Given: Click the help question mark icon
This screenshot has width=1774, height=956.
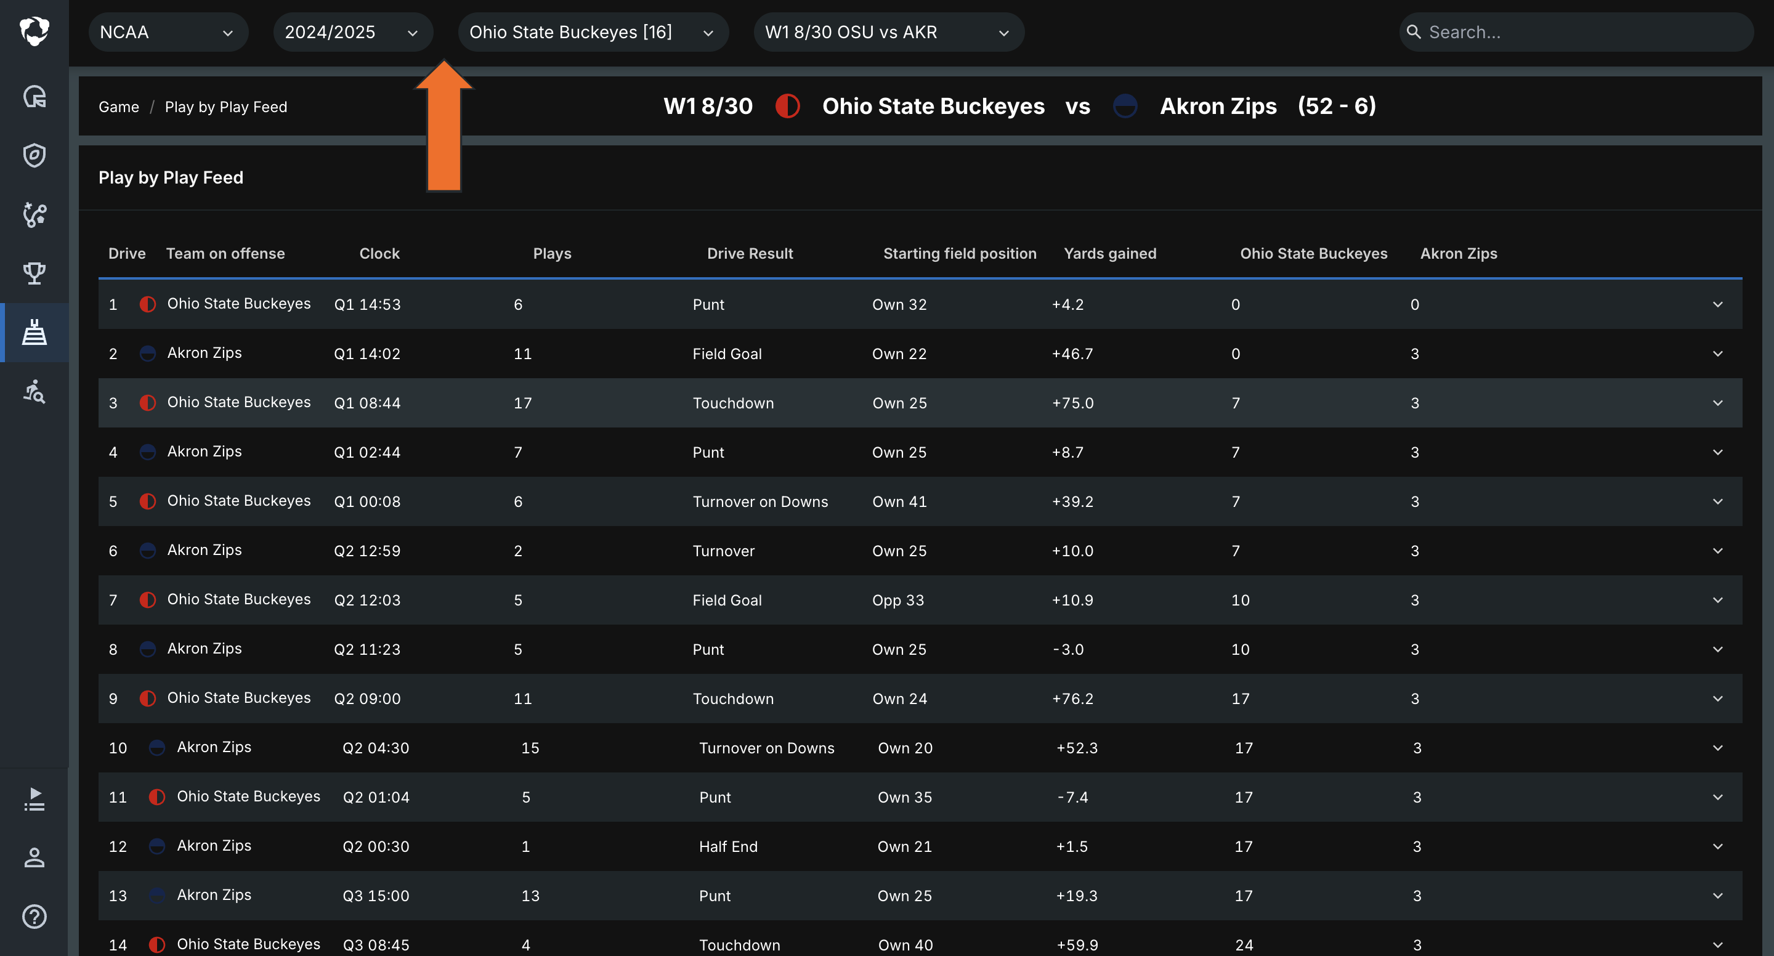Looking at the screenshot, I should pyautogui.click(x=34, y=917).
